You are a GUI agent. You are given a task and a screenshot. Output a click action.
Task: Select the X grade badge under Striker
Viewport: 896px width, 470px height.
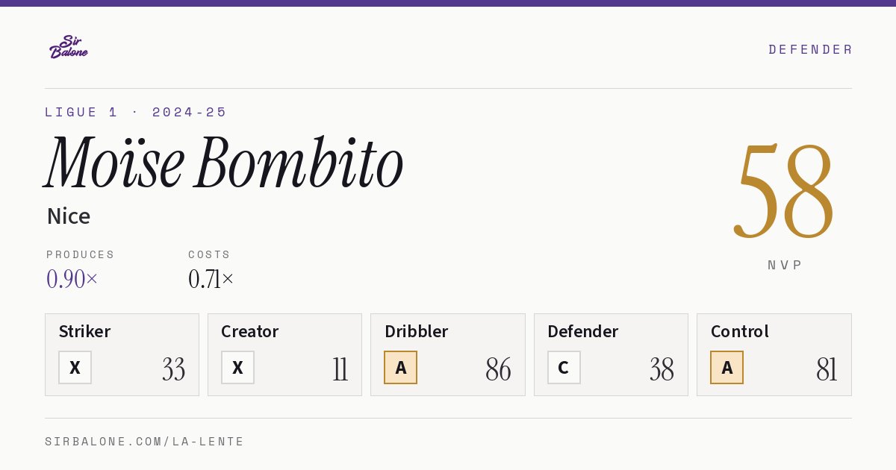click(75, 367)
